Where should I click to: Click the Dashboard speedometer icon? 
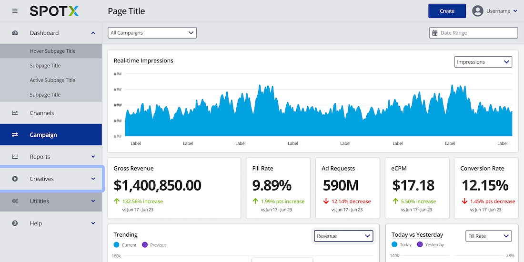tap(15, 33)
